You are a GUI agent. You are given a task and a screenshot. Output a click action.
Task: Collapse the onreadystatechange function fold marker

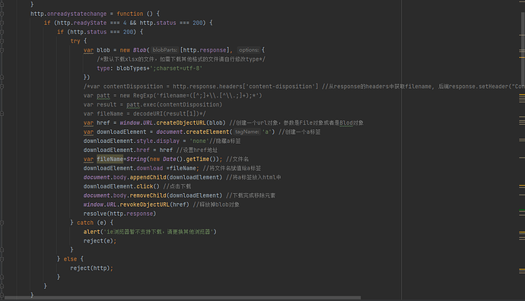pos(2,14)
